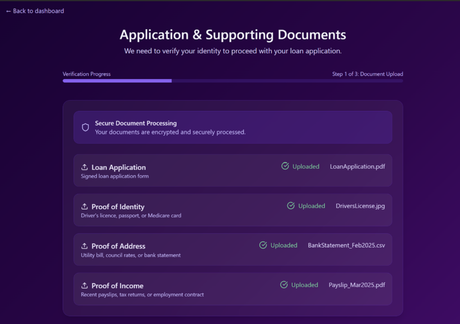
Task: Select the Secure Document Processing banner
Action: (x=233, y=127)
